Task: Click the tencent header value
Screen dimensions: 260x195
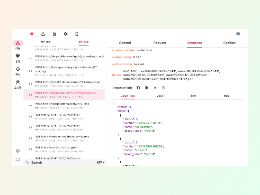Action: pos(139,64)
